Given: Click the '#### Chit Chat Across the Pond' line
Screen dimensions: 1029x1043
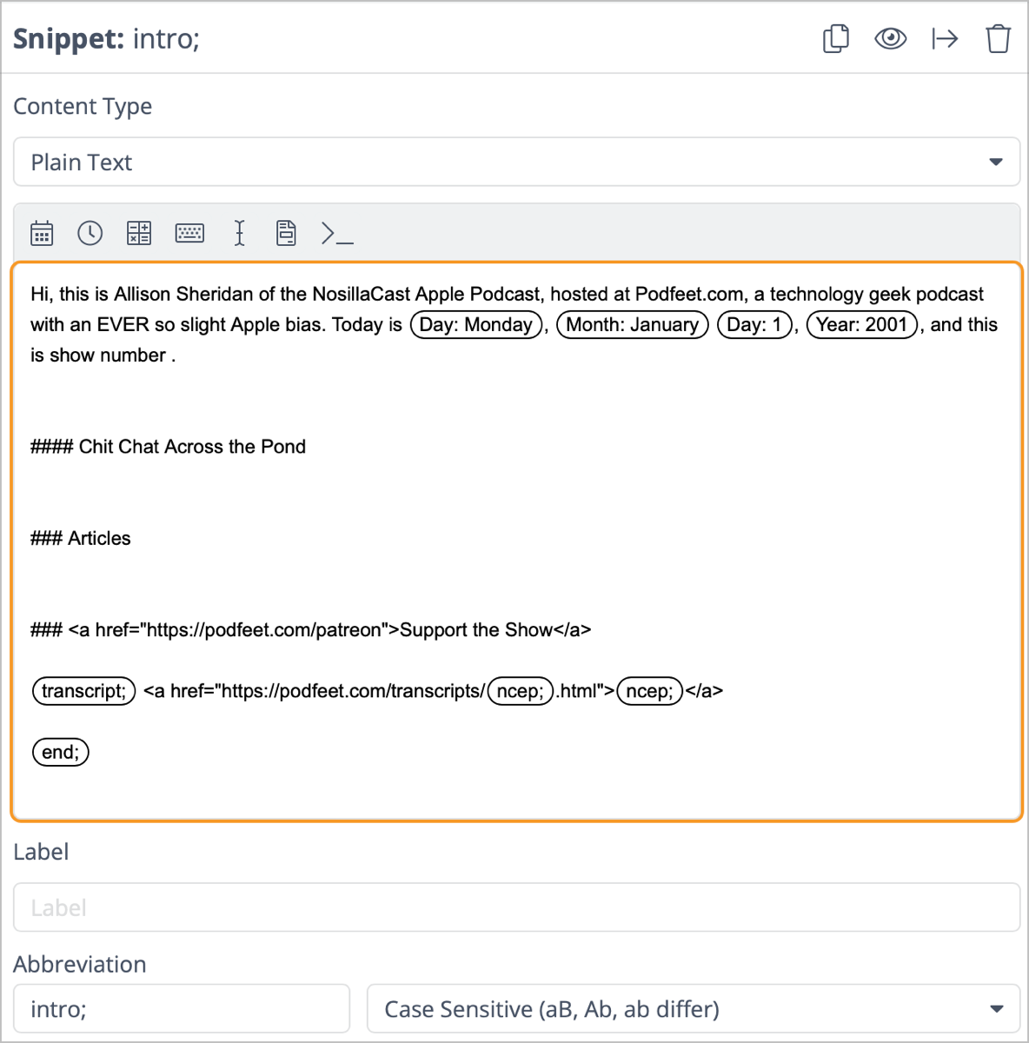Looking at the screenshot, I should click(x=168, y=447).
